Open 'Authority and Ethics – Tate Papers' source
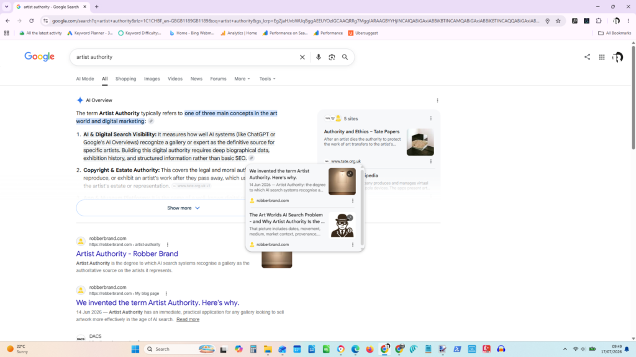Viewport: 636px width, 357px height. [x=361, y=131]
